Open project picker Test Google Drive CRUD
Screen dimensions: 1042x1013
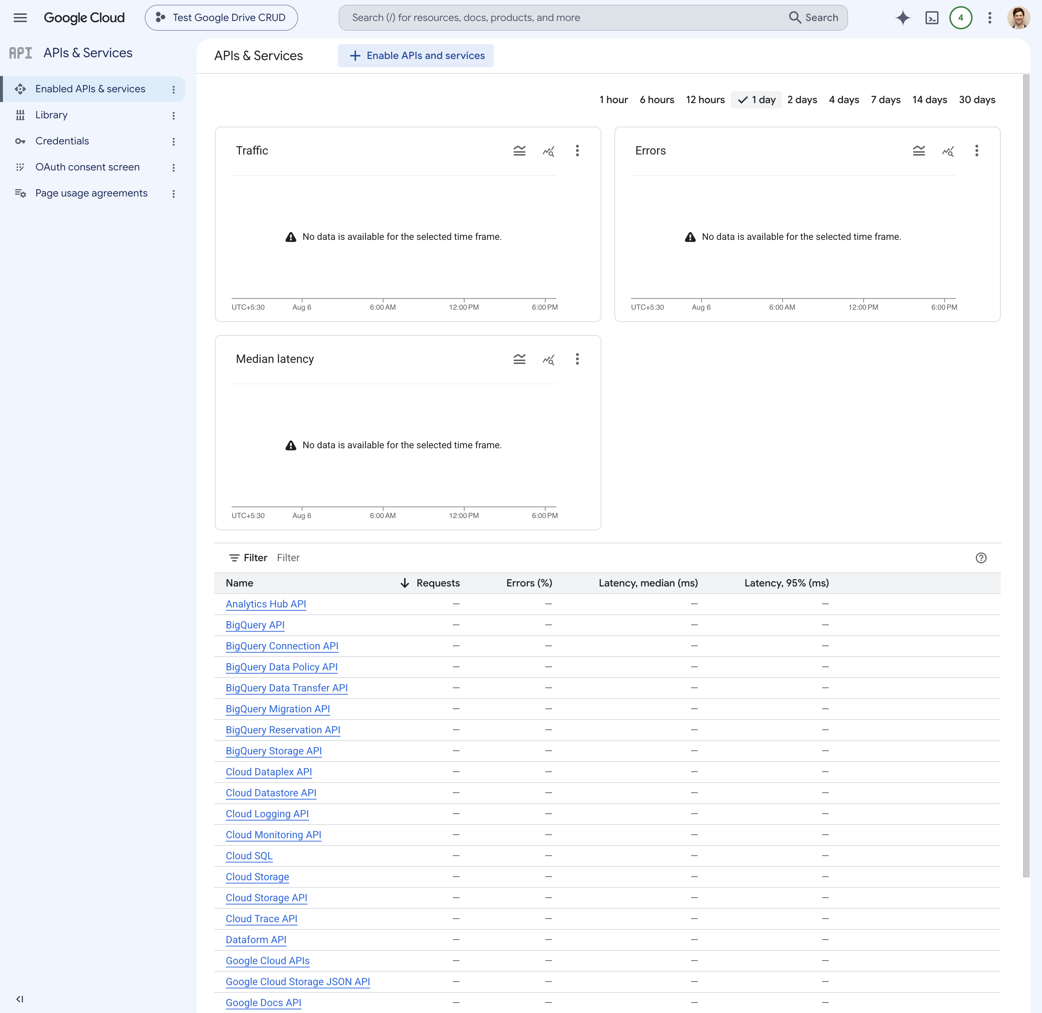(221, 18)
